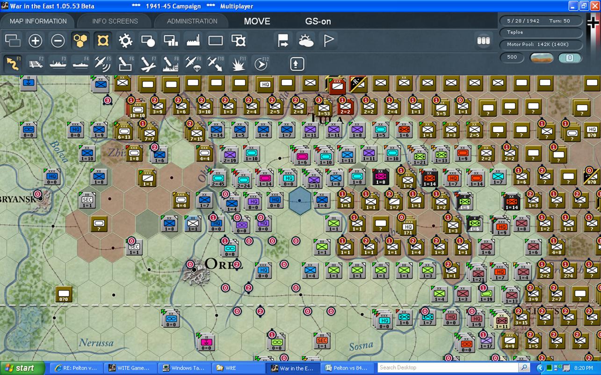Select the F4 ship mode icon

[80, 64]
